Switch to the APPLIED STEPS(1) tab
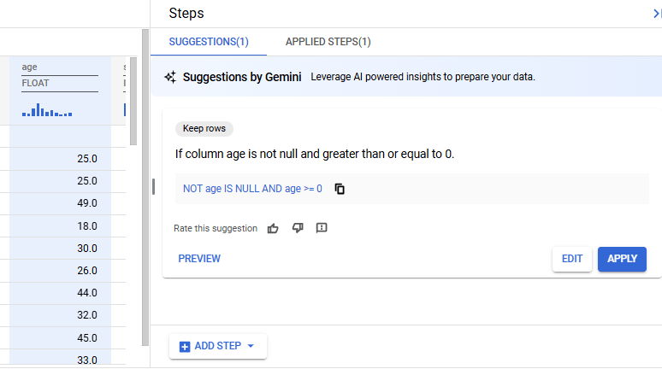662x369 pixels. (x=328, y=42)
